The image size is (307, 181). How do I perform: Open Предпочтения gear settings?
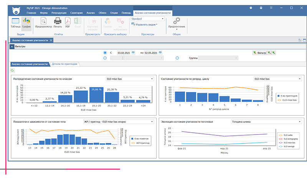pos(177,23)
